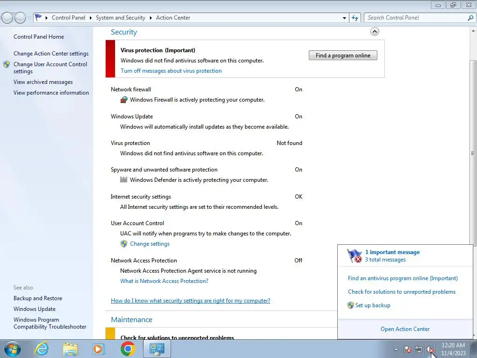Click flag with red X popup icon
Viewport: 477px width, 358px height.
coord(354,256)
